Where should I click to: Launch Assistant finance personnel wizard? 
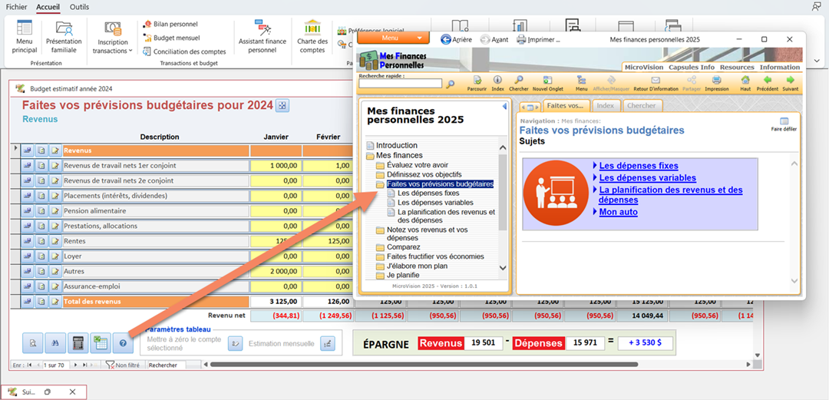262,36
